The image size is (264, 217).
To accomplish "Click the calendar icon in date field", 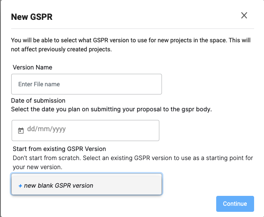I will click(x=21, y=131).
